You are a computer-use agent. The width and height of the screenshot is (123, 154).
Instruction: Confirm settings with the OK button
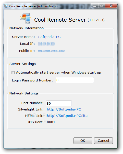click(x=83, y=141)
